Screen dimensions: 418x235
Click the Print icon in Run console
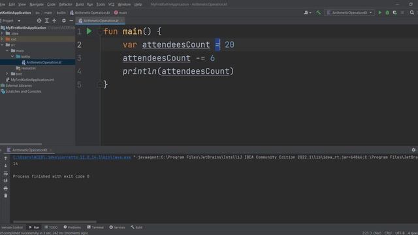click(6, 188)
